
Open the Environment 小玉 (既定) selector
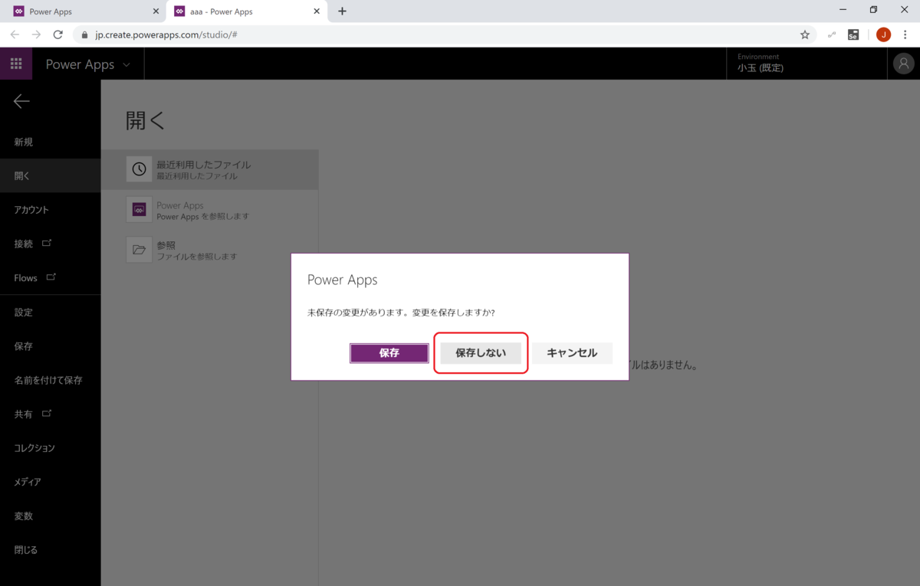click(x=807, y=64)
